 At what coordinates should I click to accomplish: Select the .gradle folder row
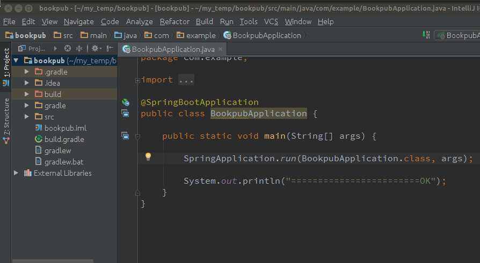point(64,72)
